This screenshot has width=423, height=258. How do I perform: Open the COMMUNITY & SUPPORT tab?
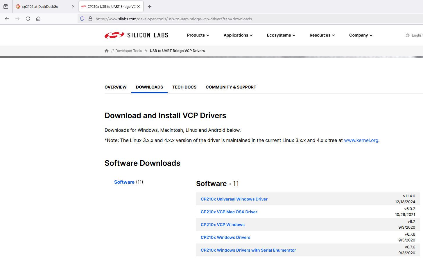click(231, 87)
